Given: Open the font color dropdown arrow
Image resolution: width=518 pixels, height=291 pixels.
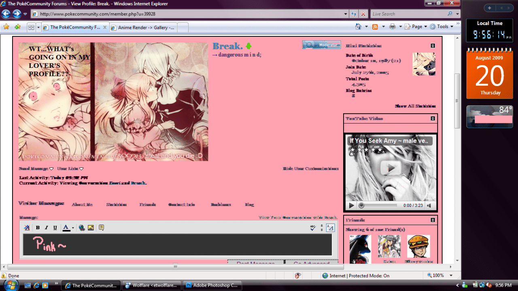Looking at the screenshot, I should tap(73, 228).
